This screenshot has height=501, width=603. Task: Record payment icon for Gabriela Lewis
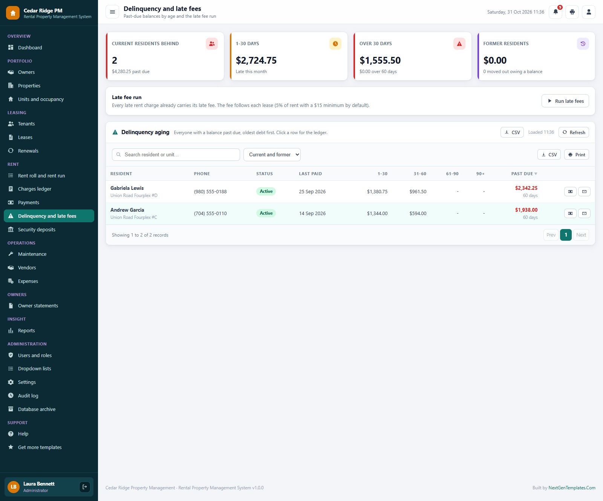coord(570,192)
